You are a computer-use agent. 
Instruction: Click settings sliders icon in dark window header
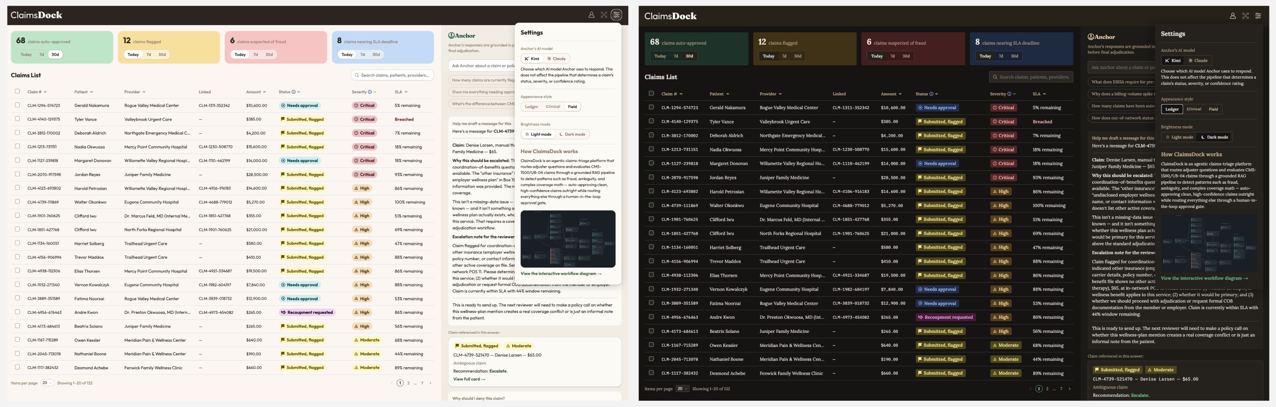coord(1258,16)
